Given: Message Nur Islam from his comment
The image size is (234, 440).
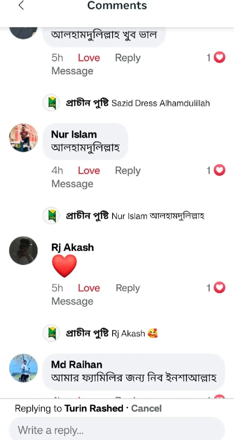Looking at the screenshot, I should coord(72,184).
